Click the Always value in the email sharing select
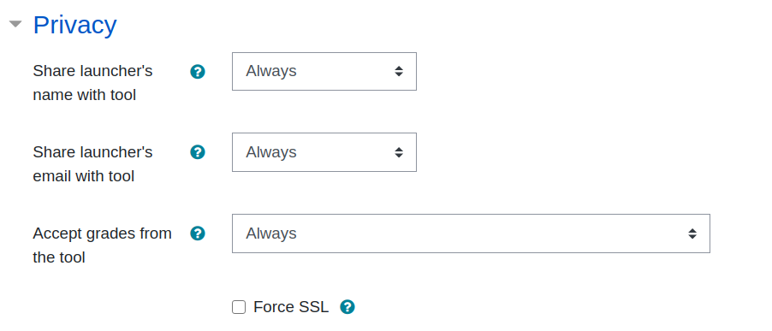Viewport: 772px width, 331px height. coord(271,152)
